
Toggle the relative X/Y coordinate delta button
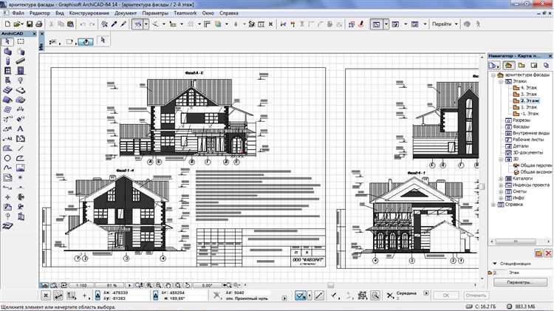coord(98,295)
